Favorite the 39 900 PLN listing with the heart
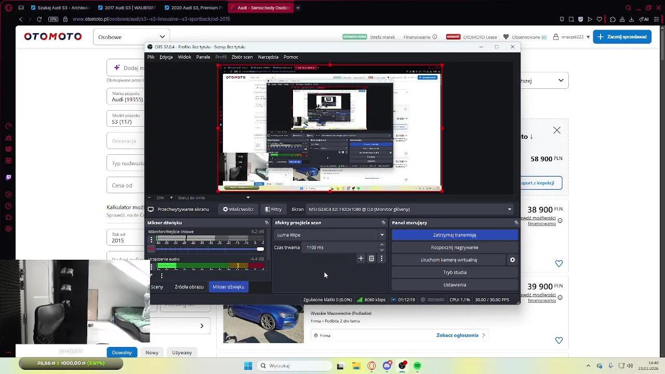Viewport: 665px width, 374px height. [559, 340]
